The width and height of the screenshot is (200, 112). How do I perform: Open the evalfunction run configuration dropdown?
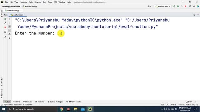(x=162, y=6)
